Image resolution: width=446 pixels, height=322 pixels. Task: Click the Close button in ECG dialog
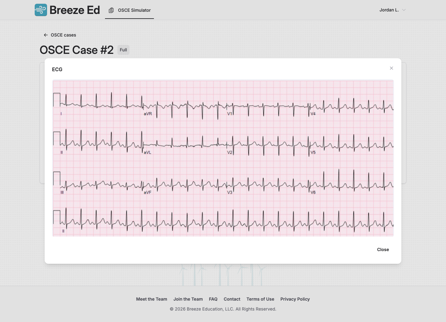point(383,250)
